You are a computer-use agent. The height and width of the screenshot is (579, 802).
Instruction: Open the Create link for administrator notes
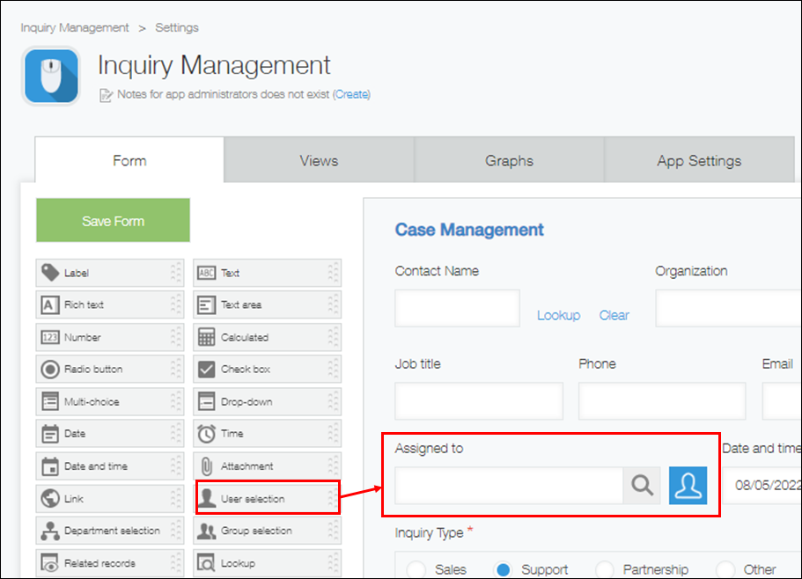tap(351, 94)
